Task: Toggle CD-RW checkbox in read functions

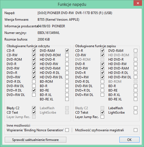Action: [34, 55]
